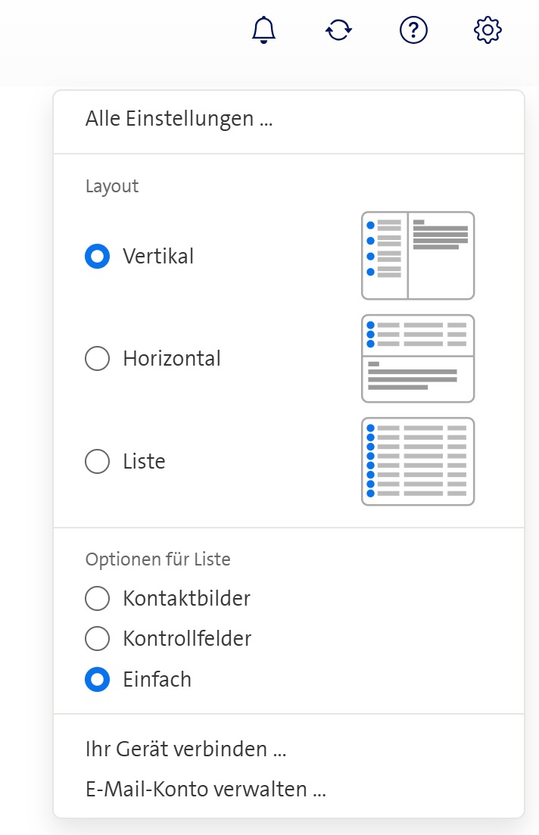Open the help question mark icon
Viewport: 539px width, 835px height.
pyautogui.click(x=413, y=30)
